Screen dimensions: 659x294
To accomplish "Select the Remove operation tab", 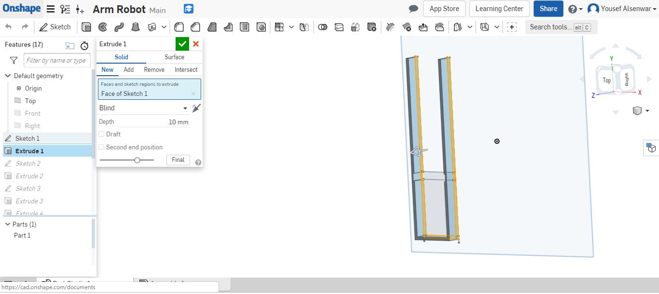I will (154, 69).
